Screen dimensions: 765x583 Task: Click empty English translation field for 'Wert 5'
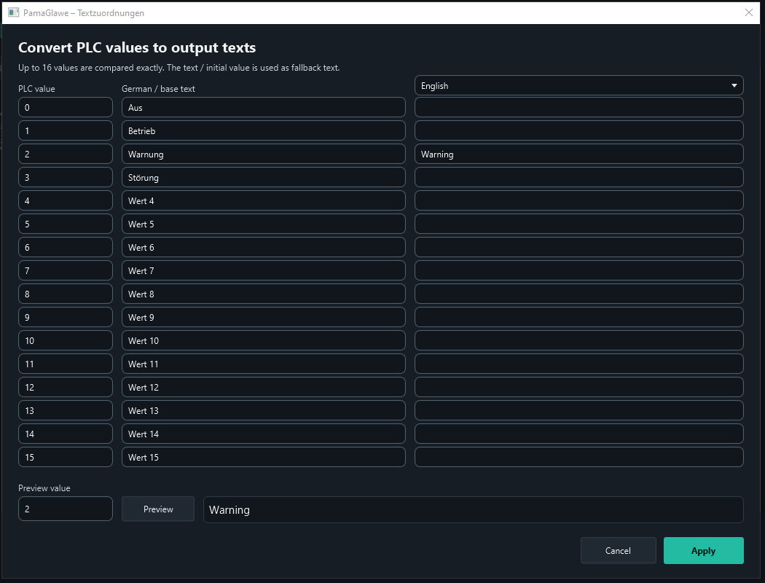(578, 224)
